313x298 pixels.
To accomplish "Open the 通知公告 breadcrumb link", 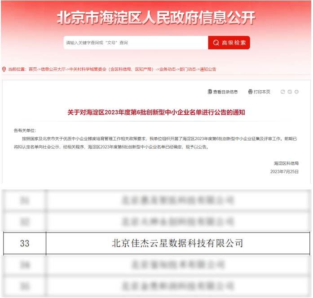I will pyautogui.click(x=208, y=69).
